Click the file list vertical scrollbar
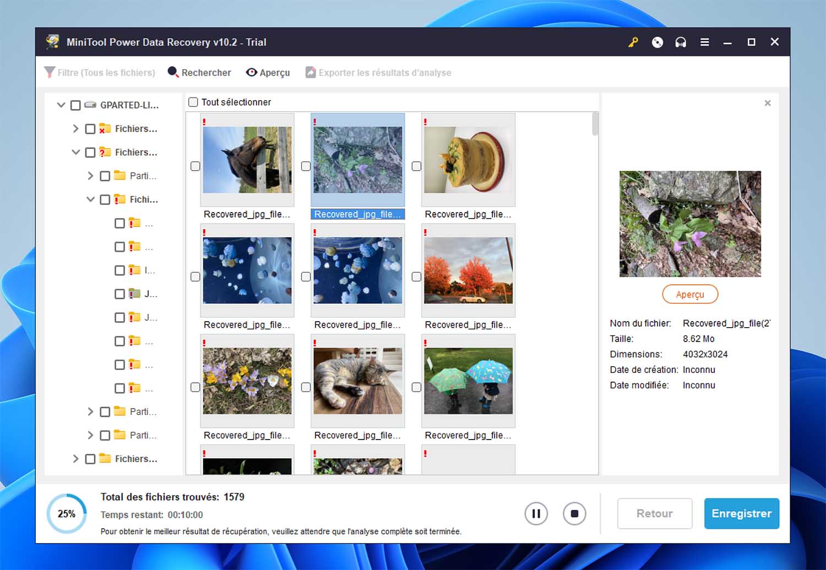The height and width of the screenshot is (570, 826). pos(595,124)
